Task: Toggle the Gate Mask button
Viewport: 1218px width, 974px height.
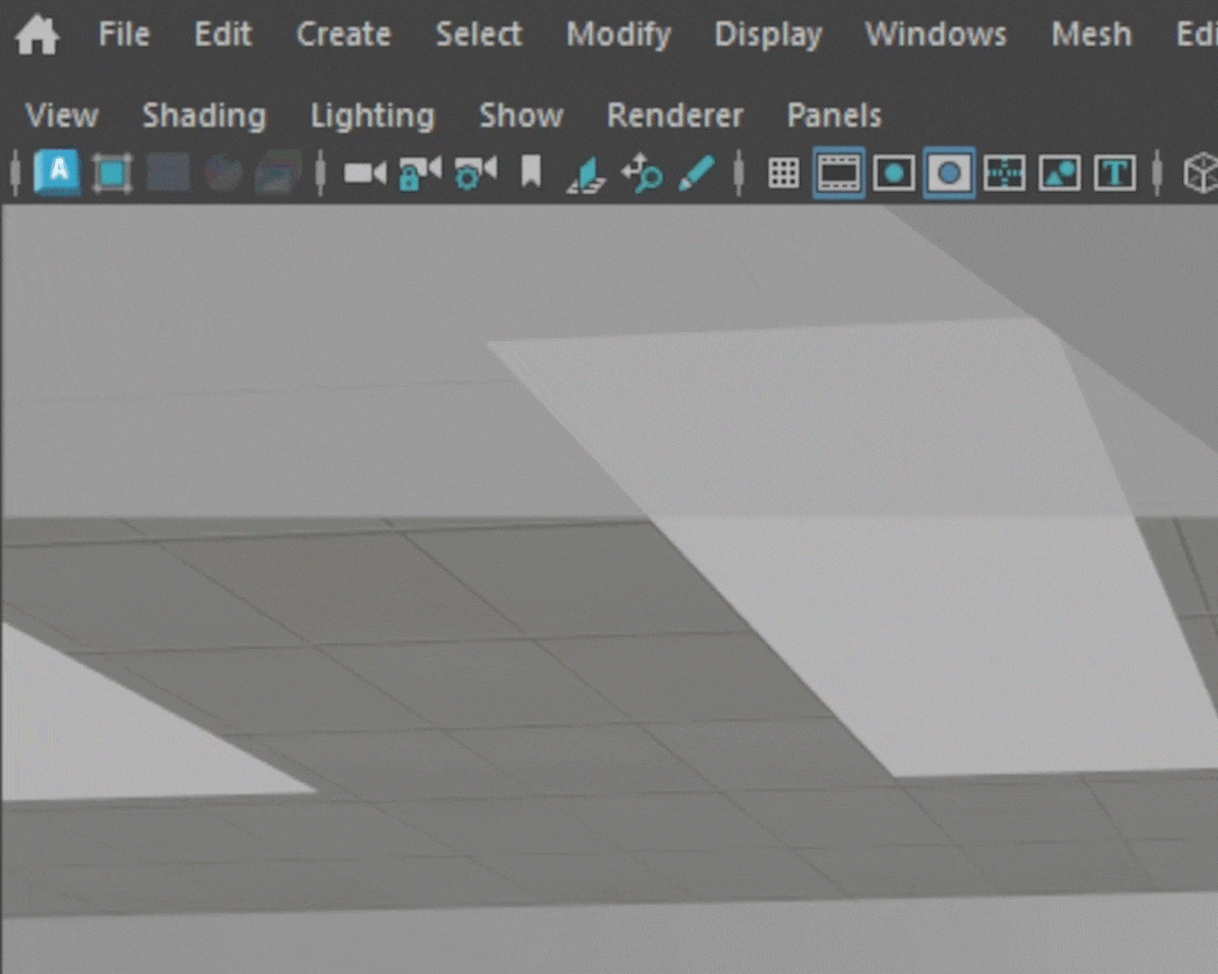Action: (x=949, y=172)
